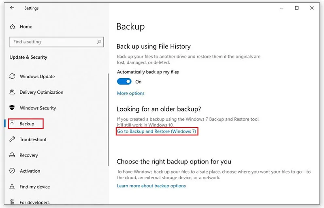Open More options link
The width and height of the screenshot is (324, 208).
130,93
